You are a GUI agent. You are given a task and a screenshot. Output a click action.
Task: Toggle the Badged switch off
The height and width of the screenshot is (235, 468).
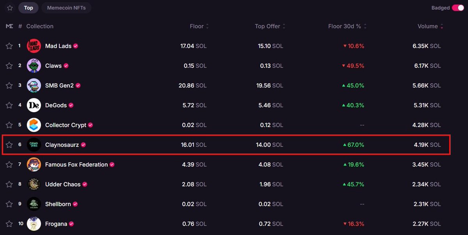[458, 8]
